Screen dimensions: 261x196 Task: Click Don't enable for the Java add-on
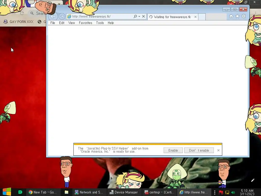(199, 150)
